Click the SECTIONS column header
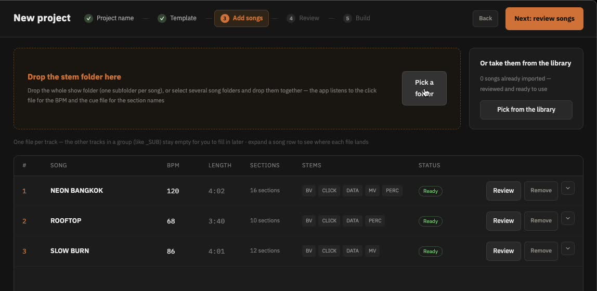Screen dimensions: 597x291 tap(265, 165)
